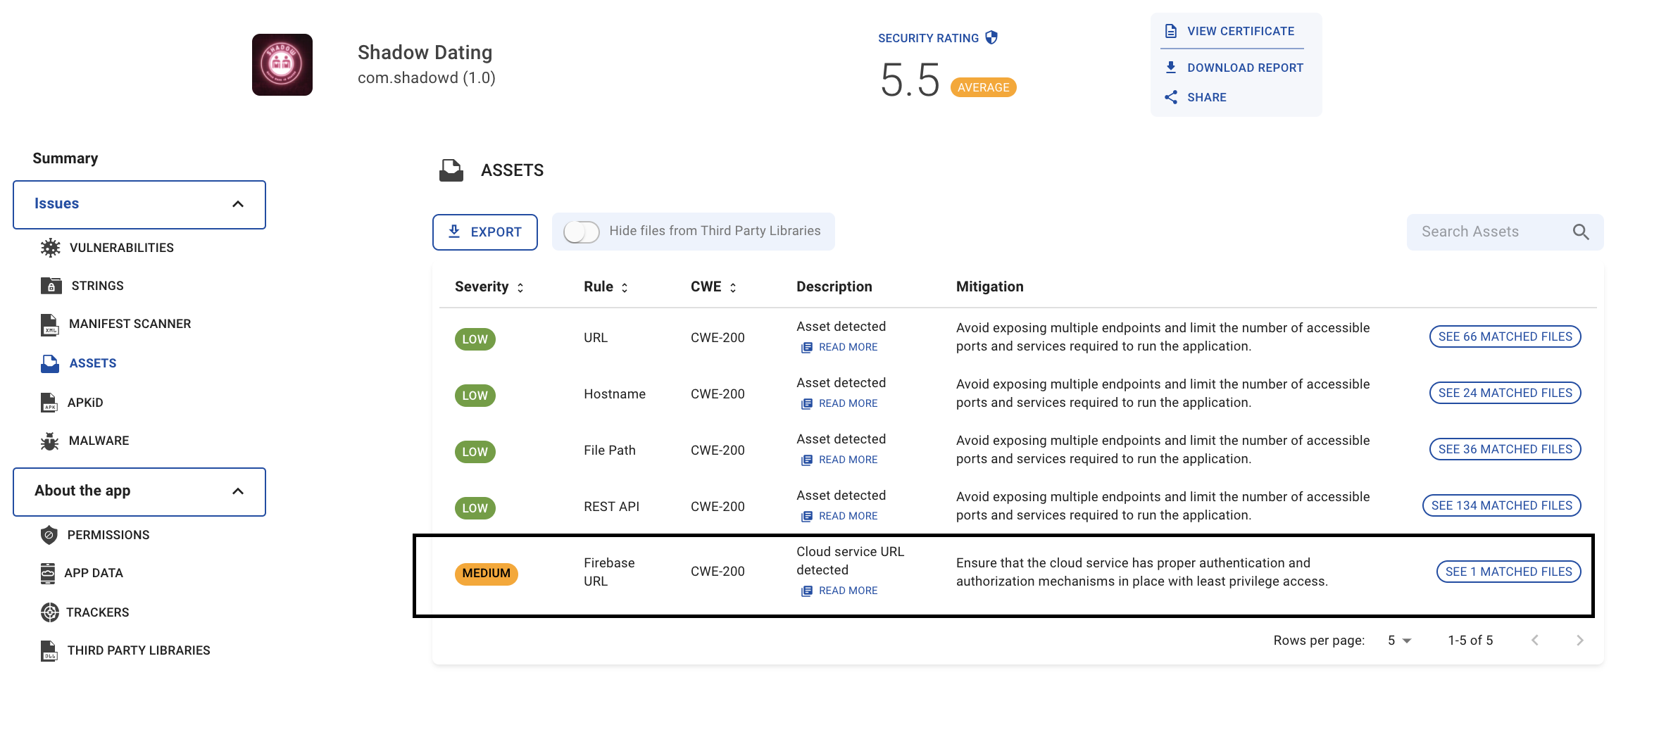Click the Download Report arrow icon
Viewport: 1666px width, 756px height.
click(1171, 68)
